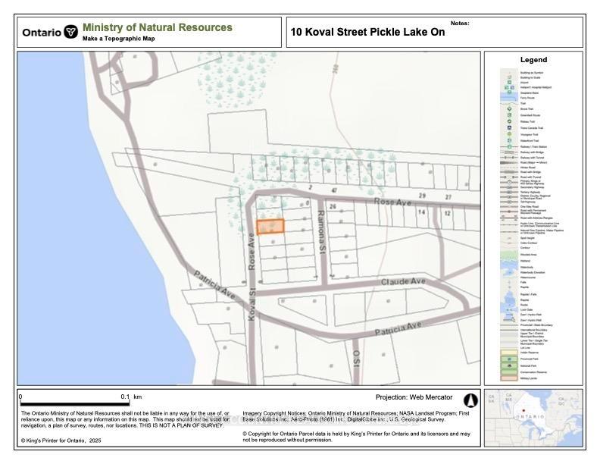Click the red location dot in inset map
This screenshot has height=464, width=600.
523,410
